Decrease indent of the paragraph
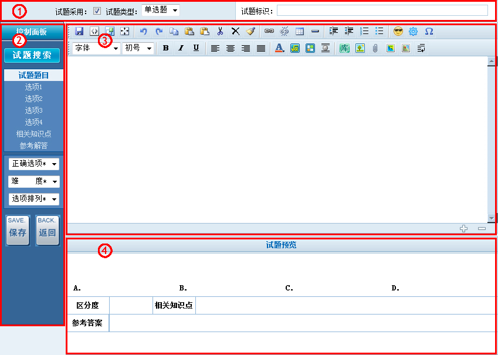 [349, 31]
